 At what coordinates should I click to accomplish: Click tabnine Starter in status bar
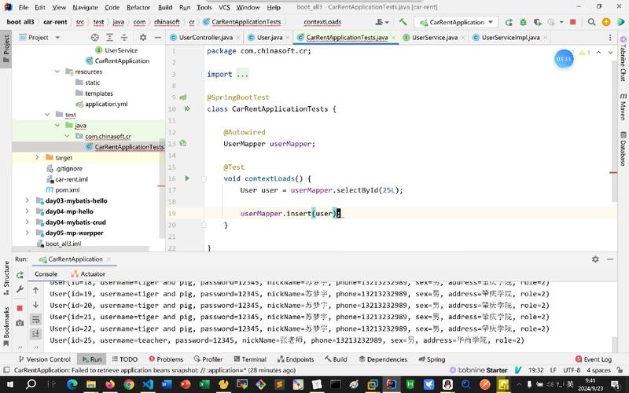478,369
